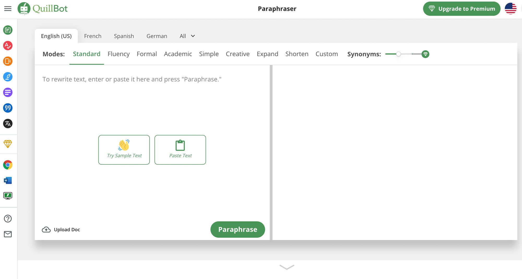The width and height of the screenshot is (522, 279).
Task: Open the Co-Writer pen sidebar icon
Action: tap(8, 77)
